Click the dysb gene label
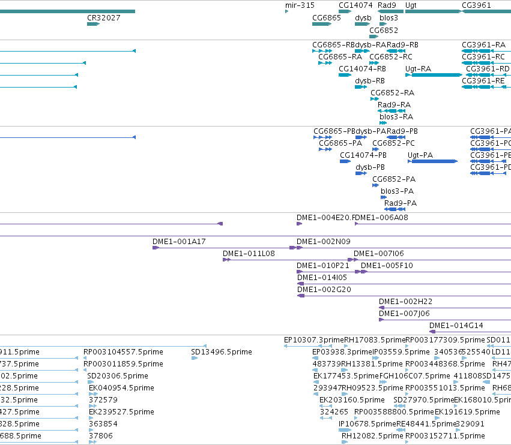This screenshot has height=445, width=511. [363, 18]
